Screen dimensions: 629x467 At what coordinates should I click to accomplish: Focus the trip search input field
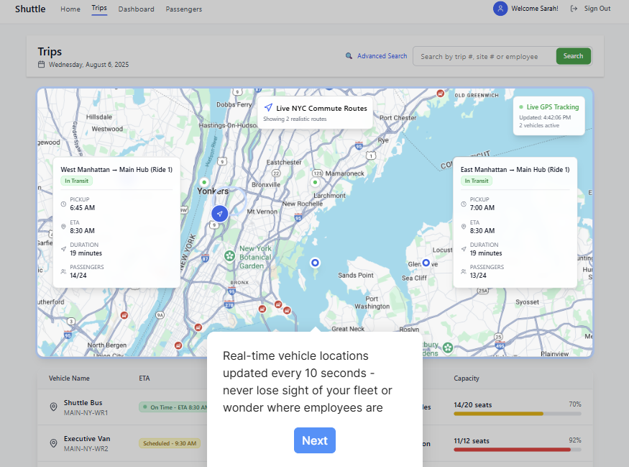click(485, 56)
